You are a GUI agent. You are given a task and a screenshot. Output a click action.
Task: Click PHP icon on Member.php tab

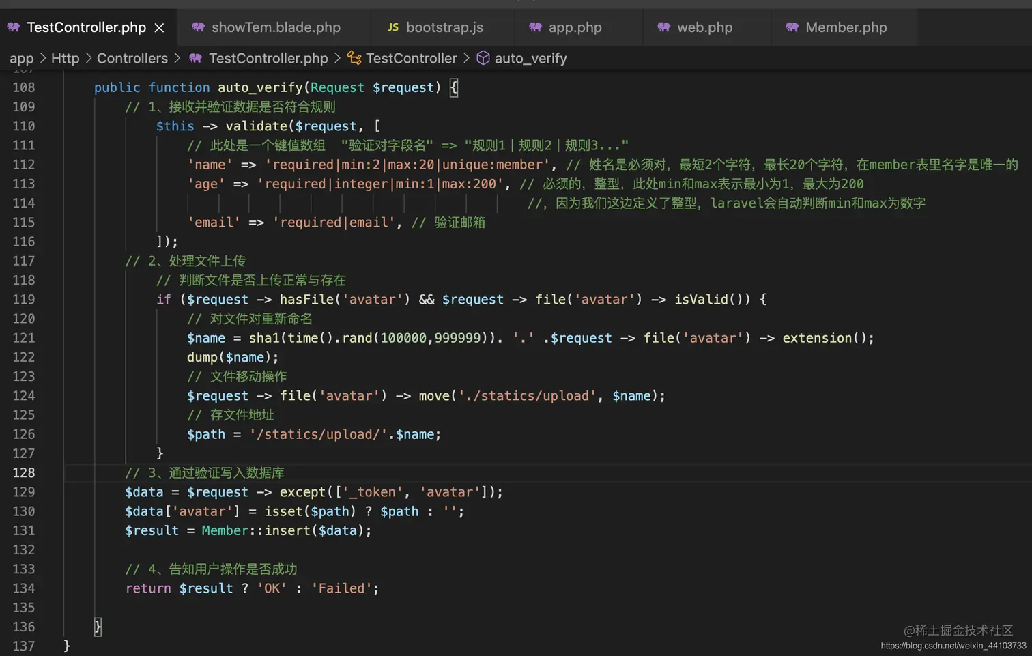tap(792, 27)
